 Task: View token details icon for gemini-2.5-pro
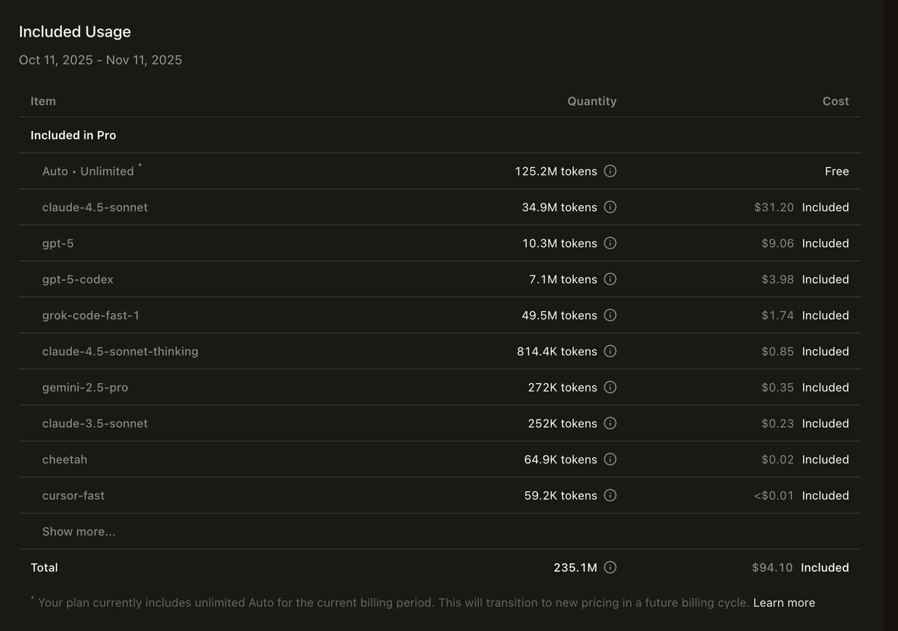[x=610, y=387]
